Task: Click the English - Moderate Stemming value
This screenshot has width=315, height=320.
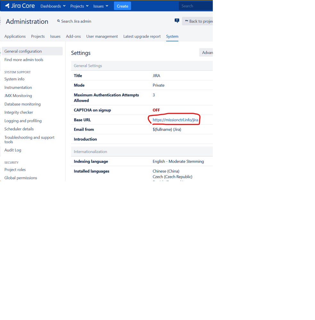Action: pyautogui.click(x=178, y=161)
